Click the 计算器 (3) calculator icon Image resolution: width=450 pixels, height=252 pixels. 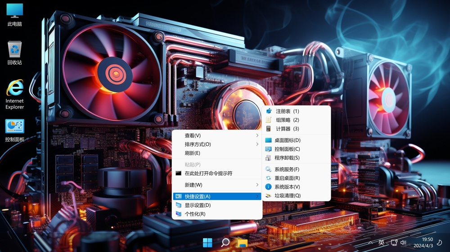point(269,129)
